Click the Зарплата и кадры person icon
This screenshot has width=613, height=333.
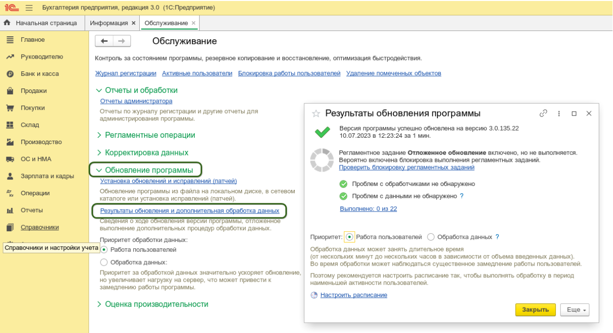pos(10,176)
